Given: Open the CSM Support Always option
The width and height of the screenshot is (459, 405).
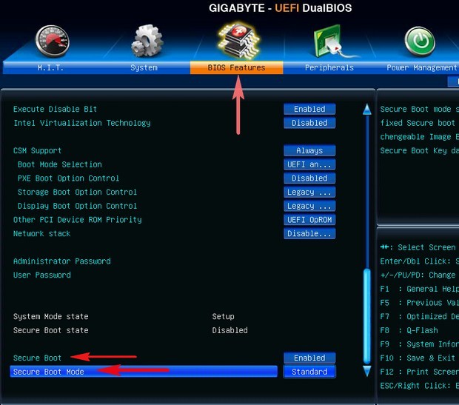Looking at the screenshot, I should [x=309, y=150].
